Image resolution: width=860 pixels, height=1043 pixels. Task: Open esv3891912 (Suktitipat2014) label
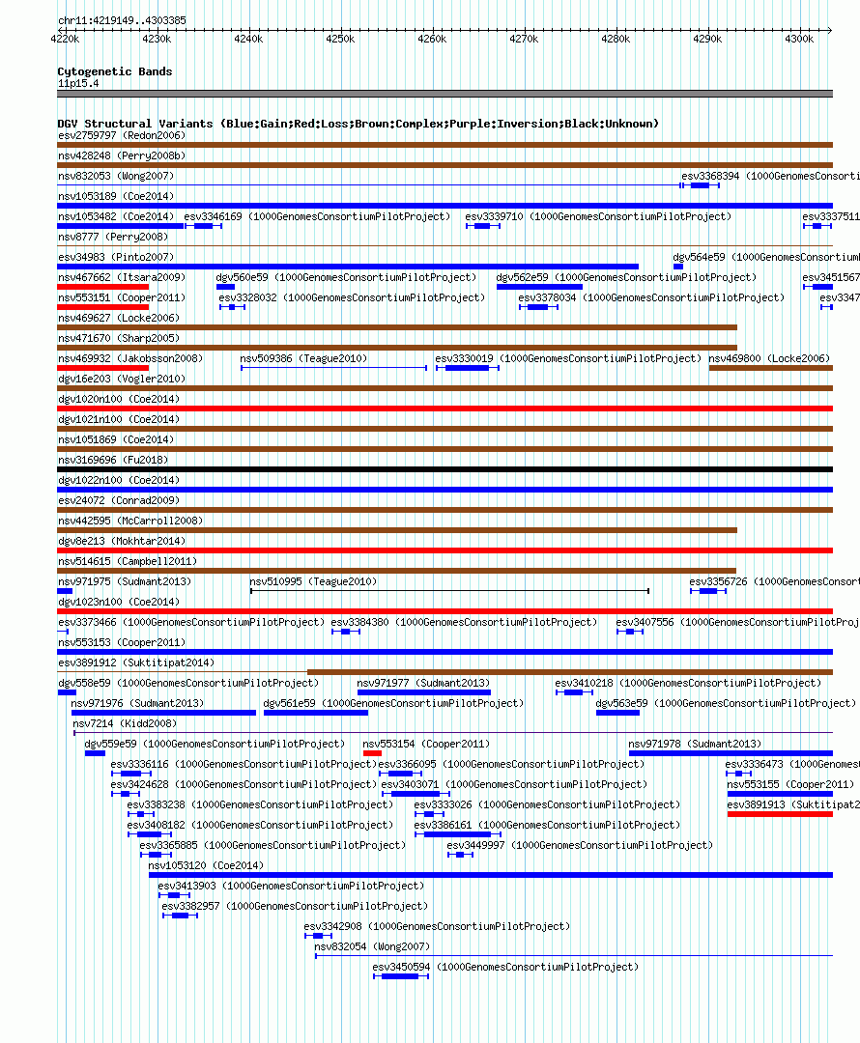pos(136,663)
